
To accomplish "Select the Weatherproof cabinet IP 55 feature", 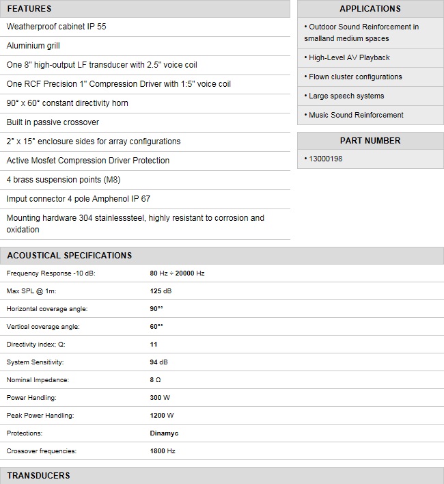I will pos(56,27).
